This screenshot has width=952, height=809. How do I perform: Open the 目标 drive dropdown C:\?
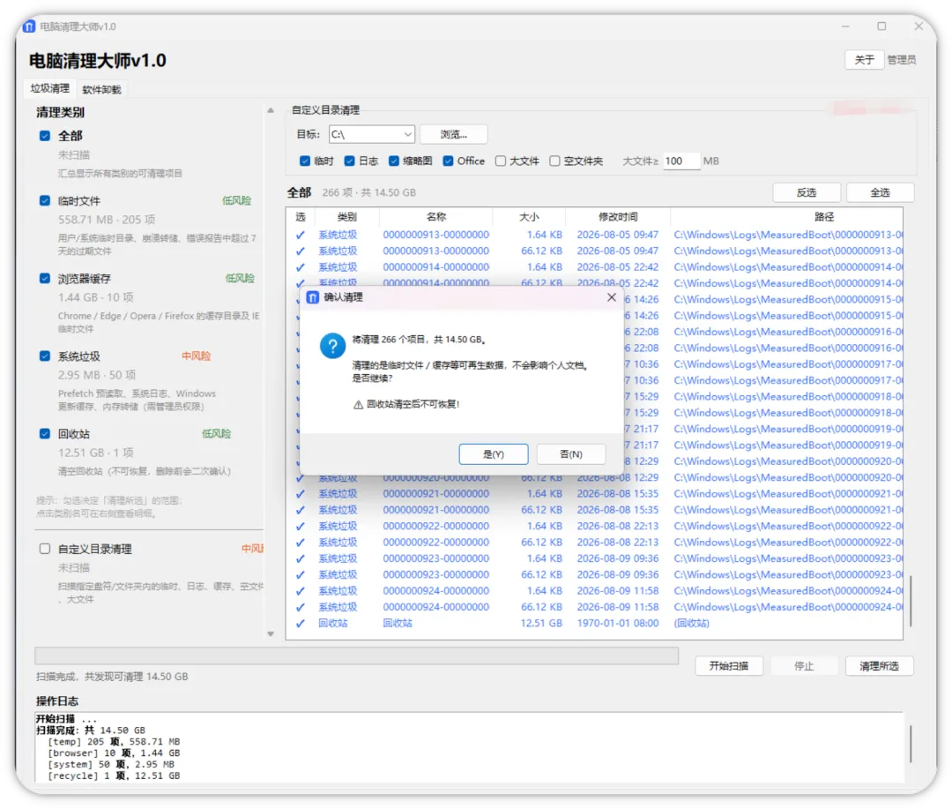pos(372,134)
